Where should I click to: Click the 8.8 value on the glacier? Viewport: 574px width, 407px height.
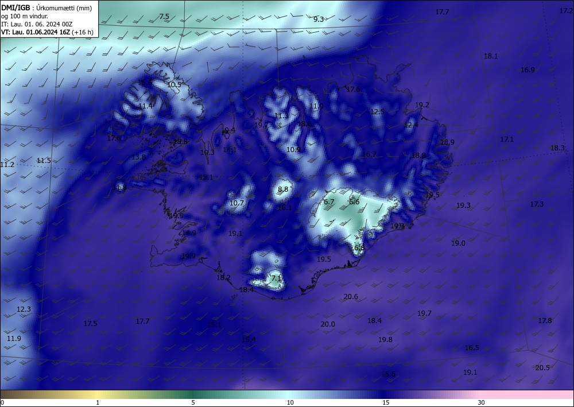[x=283, y=189]
